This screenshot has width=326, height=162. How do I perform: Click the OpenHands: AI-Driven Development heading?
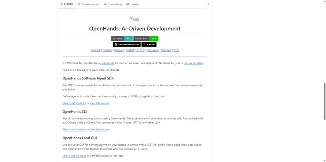point(135,29)
